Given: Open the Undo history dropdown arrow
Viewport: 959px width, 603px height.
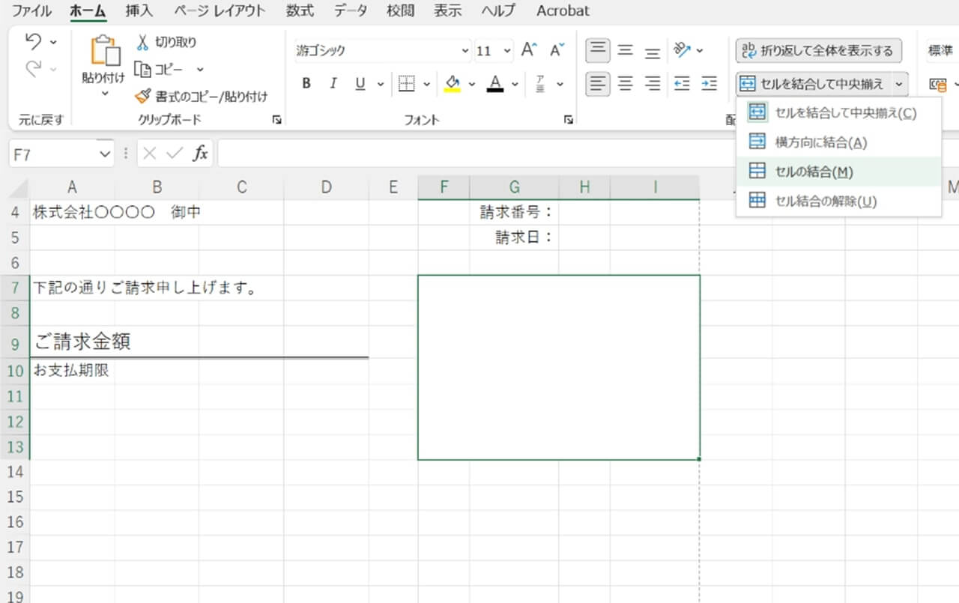Looking at the screenshot, I should (x=53, y=42).
